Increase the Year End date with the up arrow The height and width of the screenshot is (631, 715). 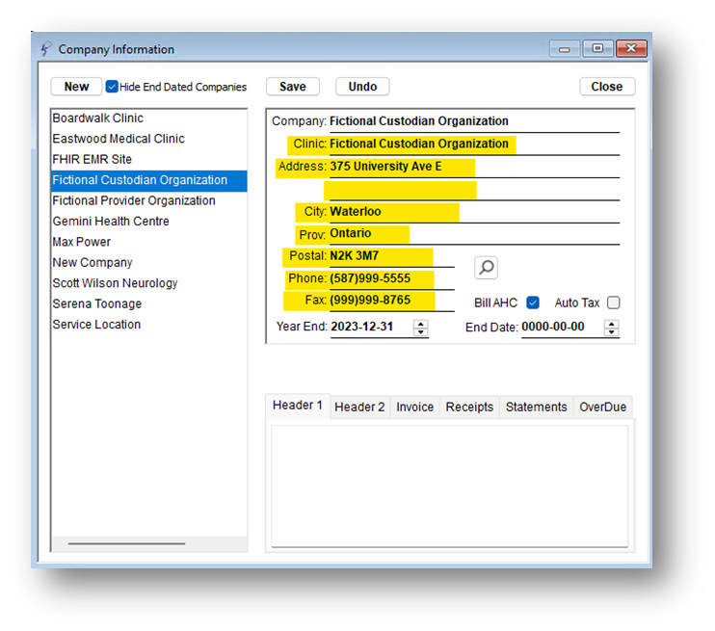tap(420, 323)
